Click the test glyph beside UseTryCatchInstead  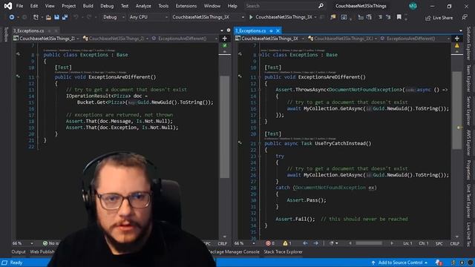point(240,143)
